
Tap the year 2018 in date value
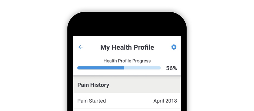(171, 101)
